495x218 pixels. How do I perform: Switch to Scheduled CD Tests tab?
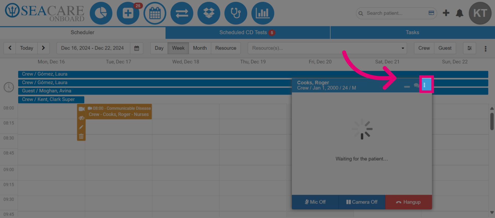tap(247, 32)
